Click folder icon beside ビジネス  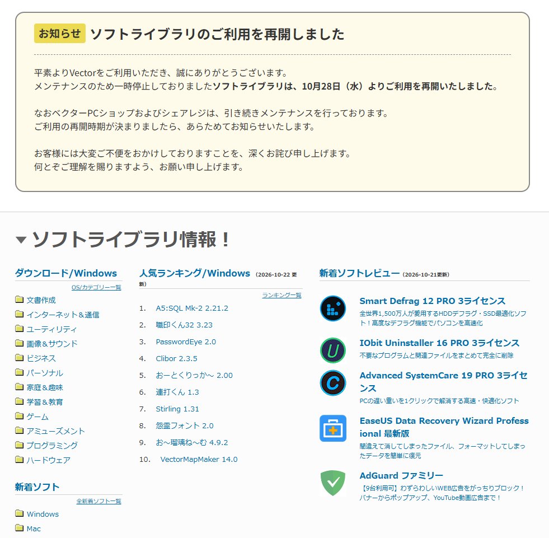[x=19, y=358]
